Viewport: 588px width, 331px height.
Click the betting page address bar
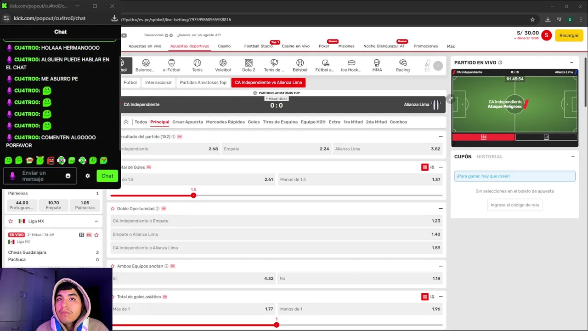tap(322, 19)
